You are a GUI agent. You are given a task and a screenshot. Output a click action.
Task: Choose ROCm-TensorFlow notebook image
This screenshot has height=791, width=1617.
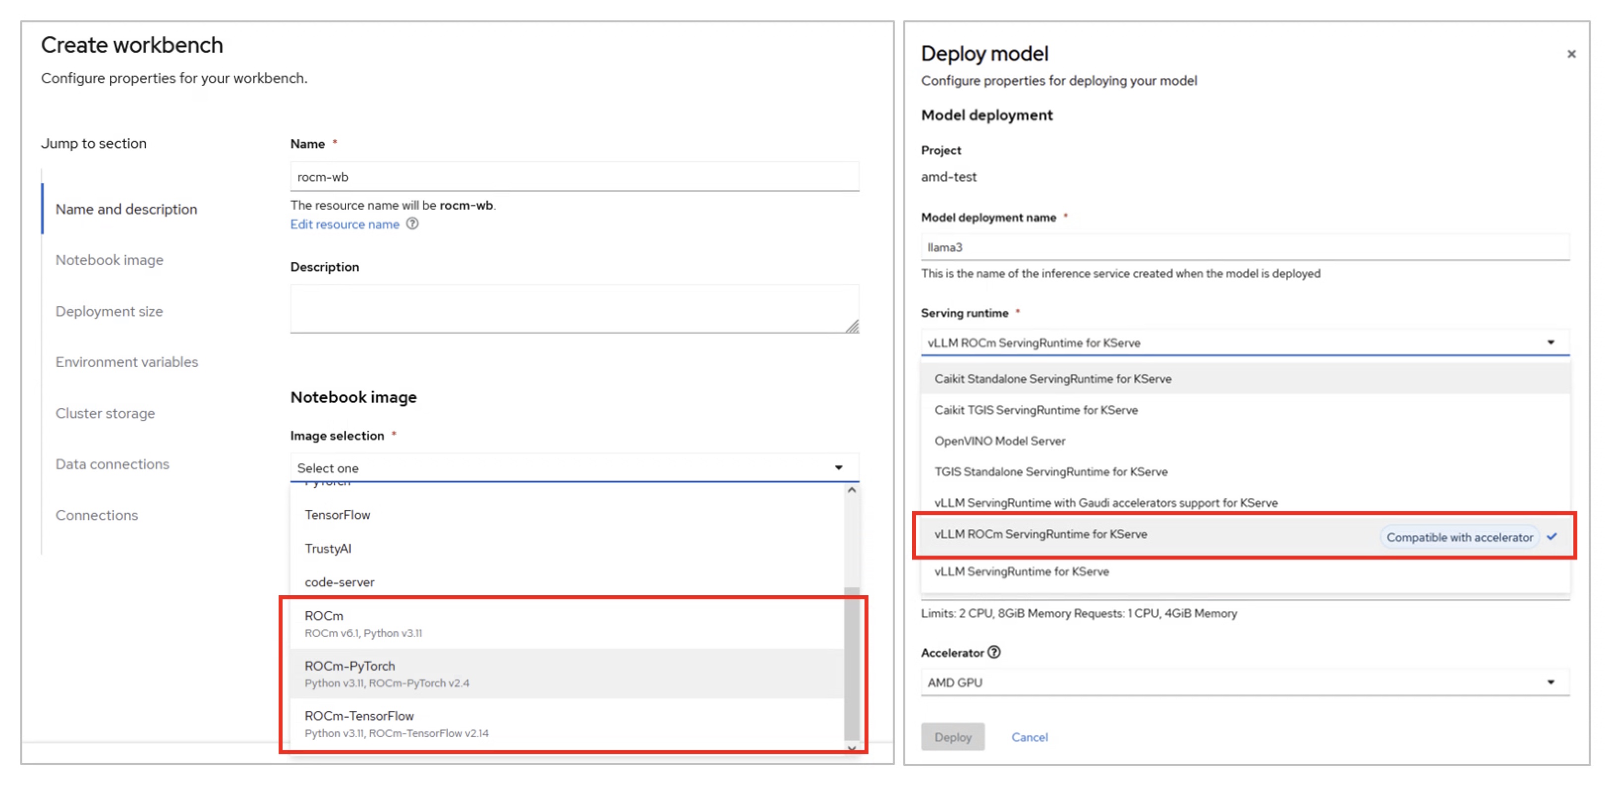pyautogui.click(x=568, y=723)
